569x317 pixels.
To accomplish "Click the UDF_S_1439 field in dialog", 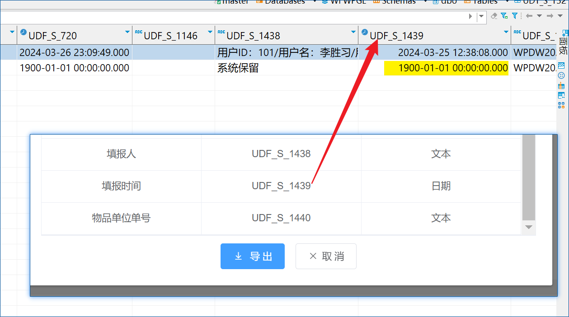I will [281, 186].
